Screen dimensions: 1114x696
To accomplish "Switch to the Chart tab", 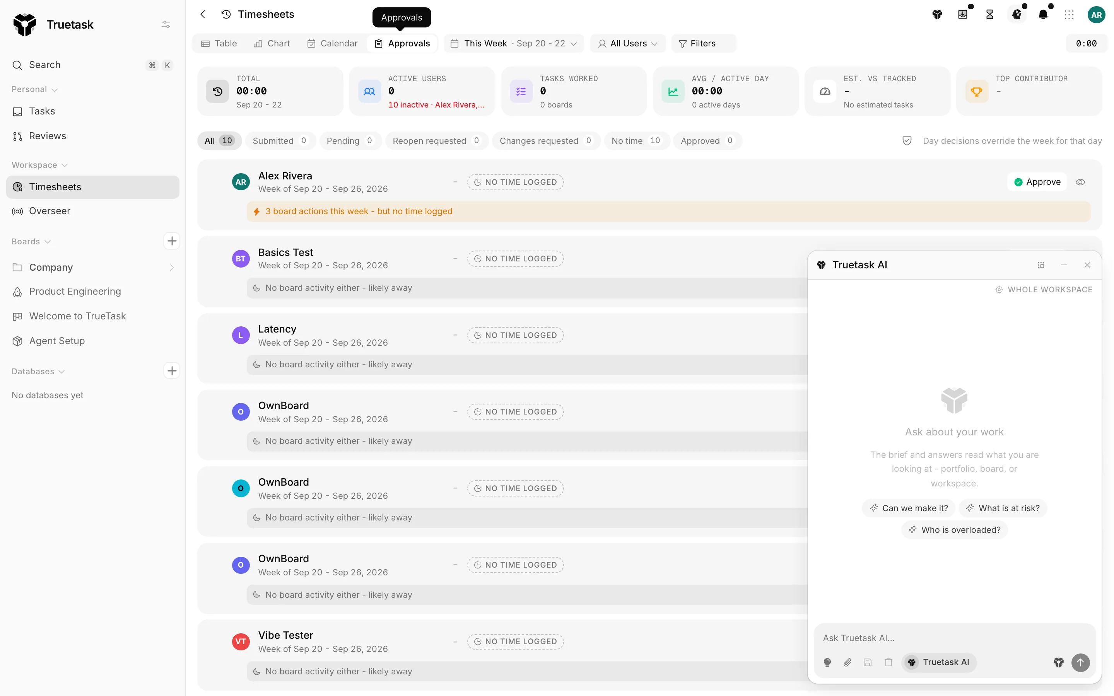I will (x=272, y=43).
